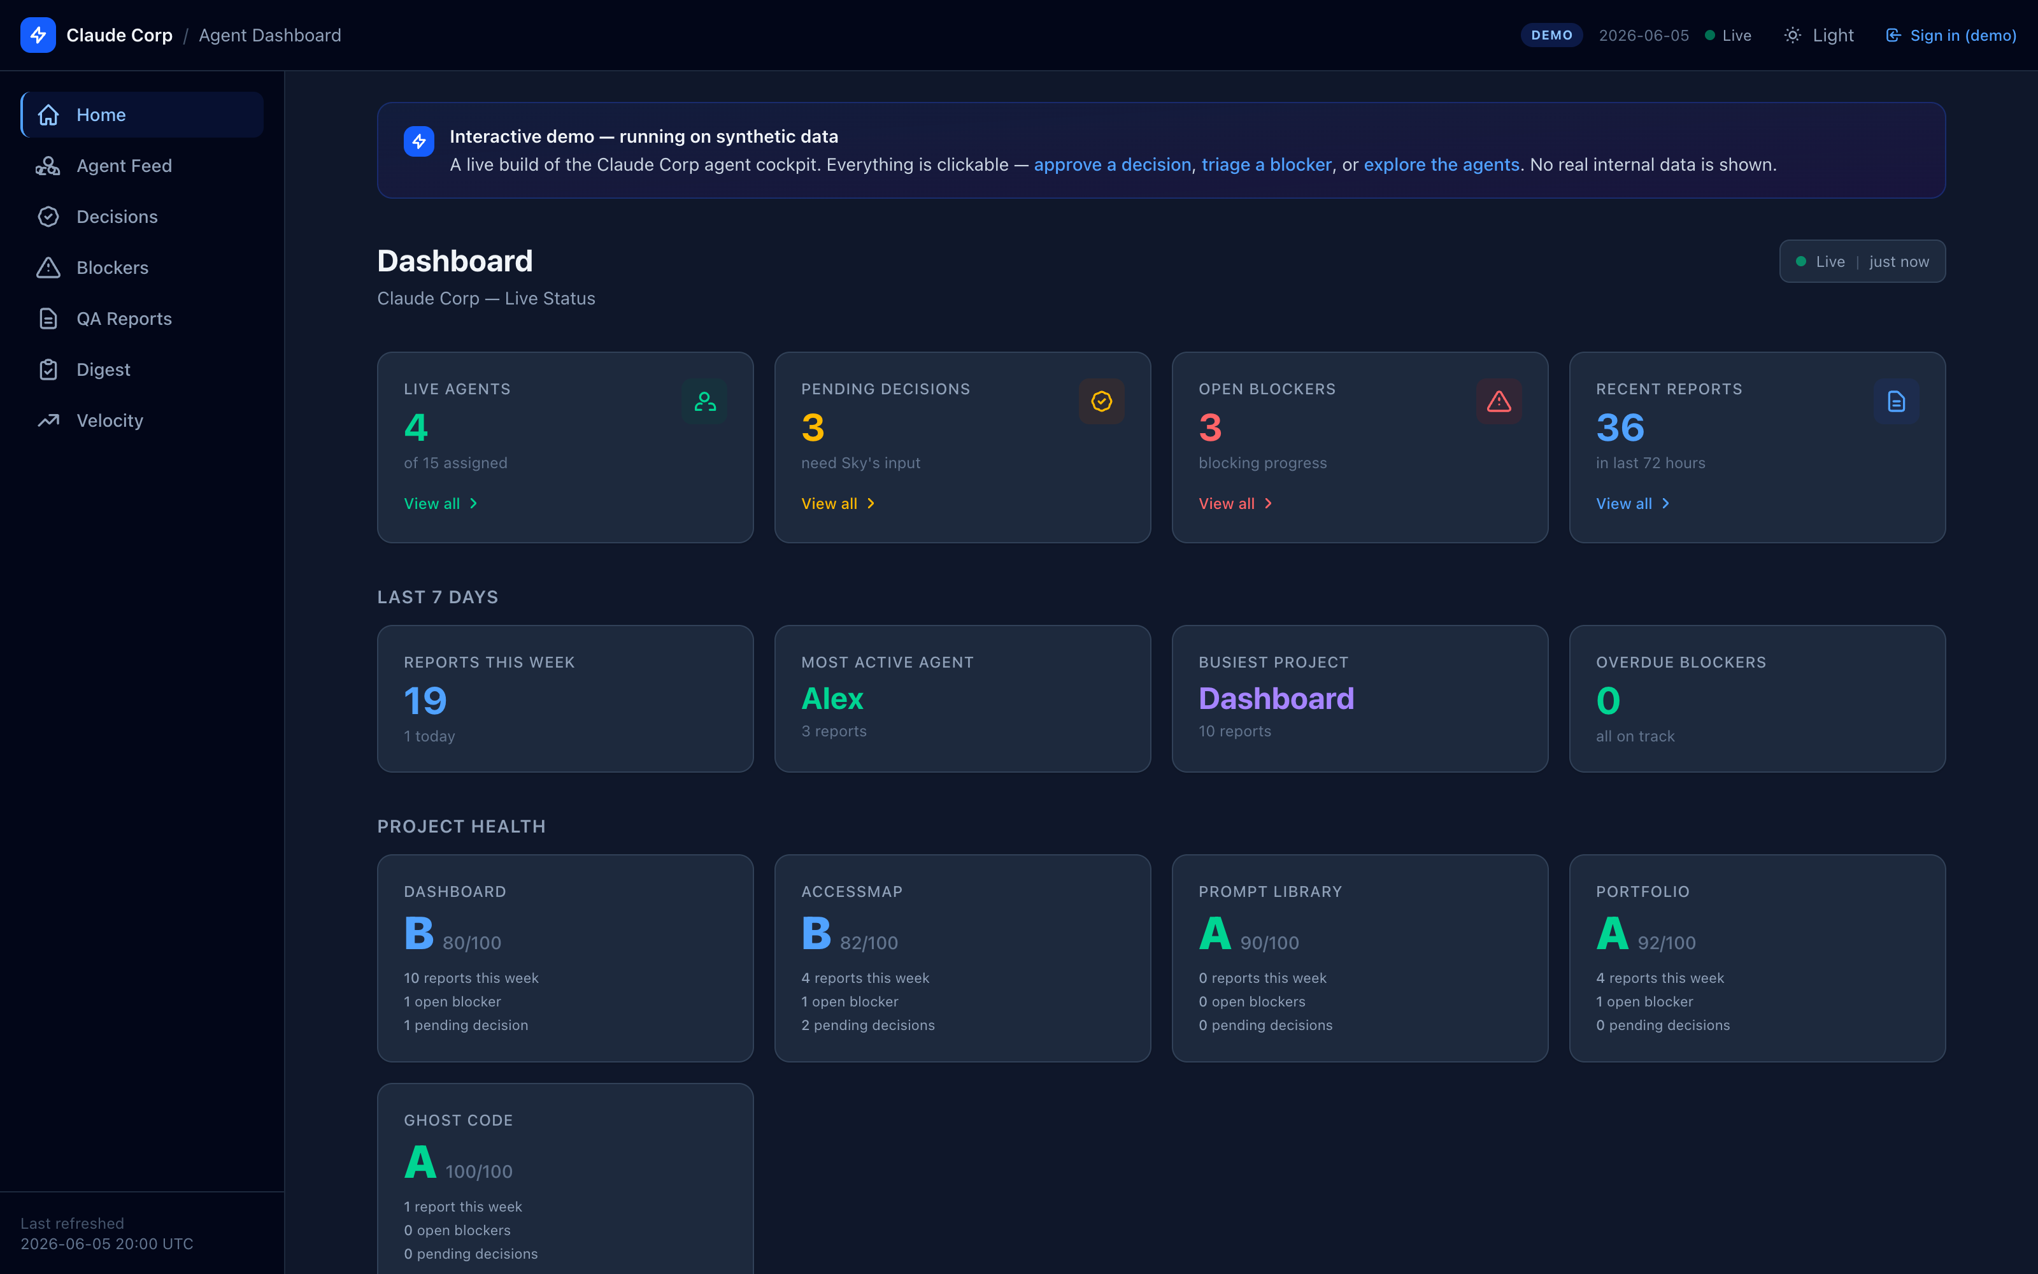
Task: Click View all under Recent Reports
Action: coord(1633,504)
